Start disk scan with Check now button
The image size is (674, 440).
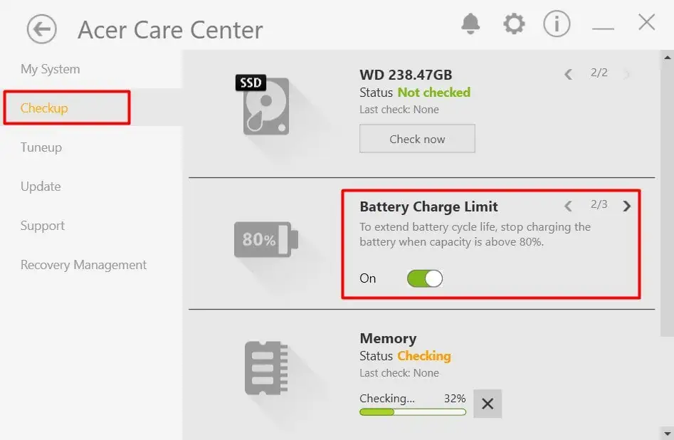417,138
